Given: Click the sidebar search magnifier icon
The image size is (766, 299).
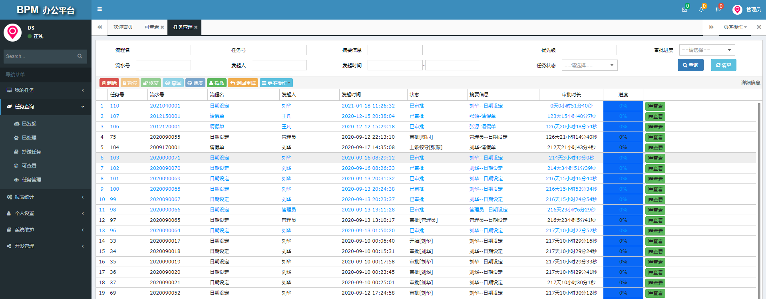Looking at the screenshot, I should pos(80,56).
